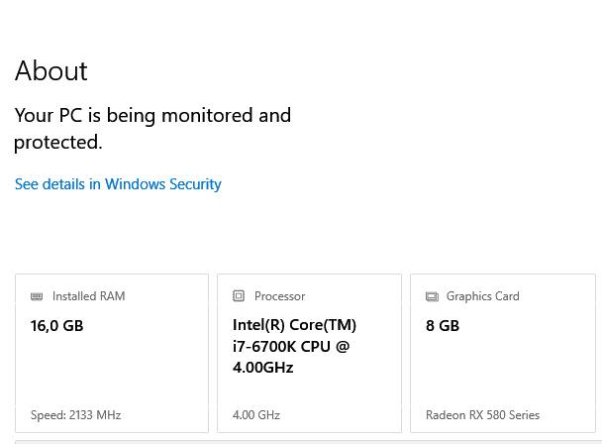
Task: Click the Graphics Card label text
Action: click(482, 296)
